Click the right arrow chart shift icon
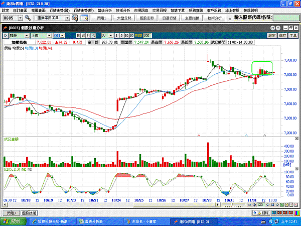This screenshot has height=226, width=301. (x=277, y=205)
